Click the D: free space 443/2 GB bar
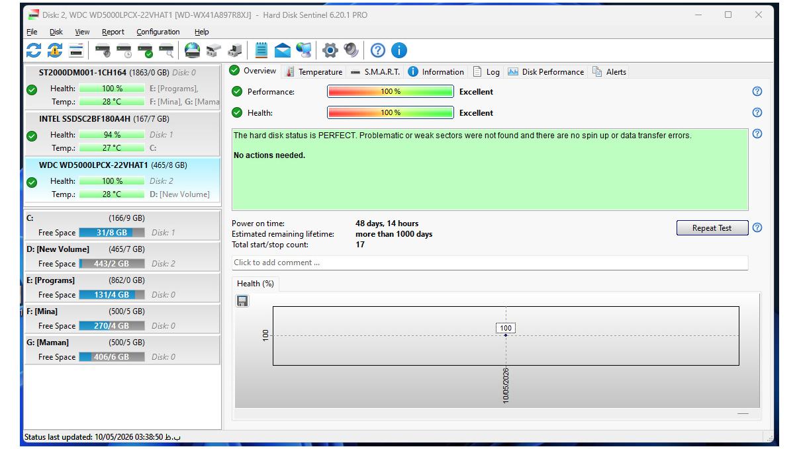The height and width of the screenshot is (449, 799). point(112,264)
